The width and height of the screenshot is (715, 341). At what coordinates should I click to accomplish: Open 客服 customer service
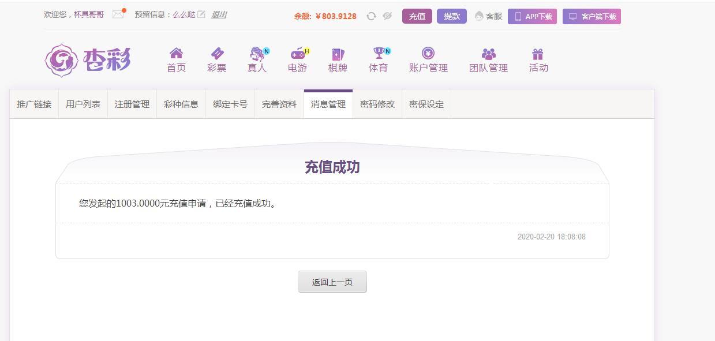(488, 16)
